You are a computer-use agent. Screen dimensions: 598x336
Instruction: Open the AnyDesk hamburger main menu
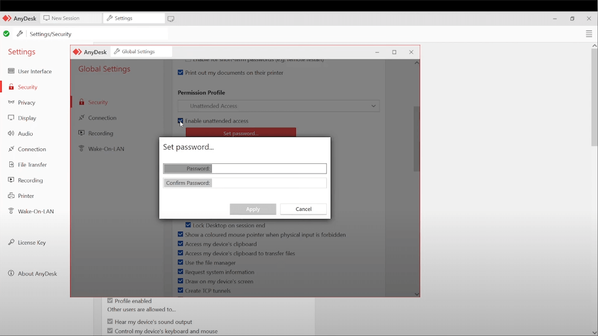589,34
